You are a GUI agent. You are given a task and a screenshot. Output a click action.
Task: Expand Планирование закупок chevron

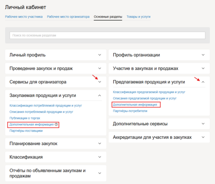[x=100, y=144]
